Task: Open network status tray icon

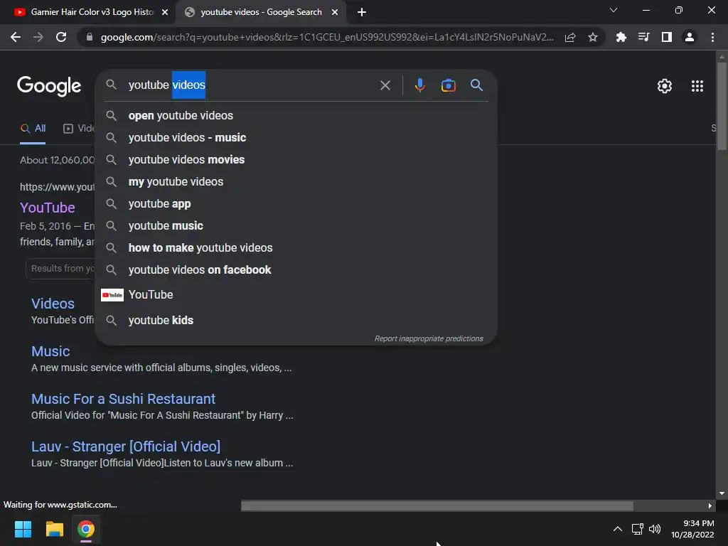Action: [x=637, y=529]
